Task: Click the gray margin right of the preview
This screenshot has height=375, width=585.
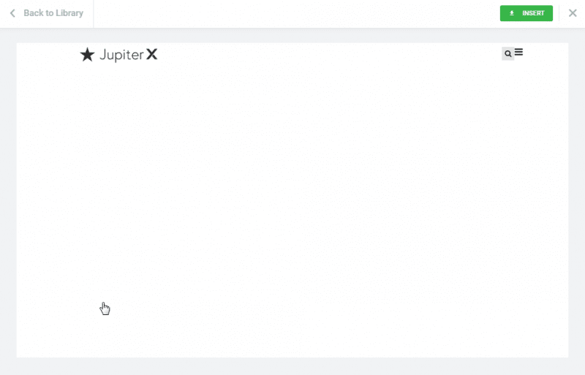Action: tap(576, 200)
